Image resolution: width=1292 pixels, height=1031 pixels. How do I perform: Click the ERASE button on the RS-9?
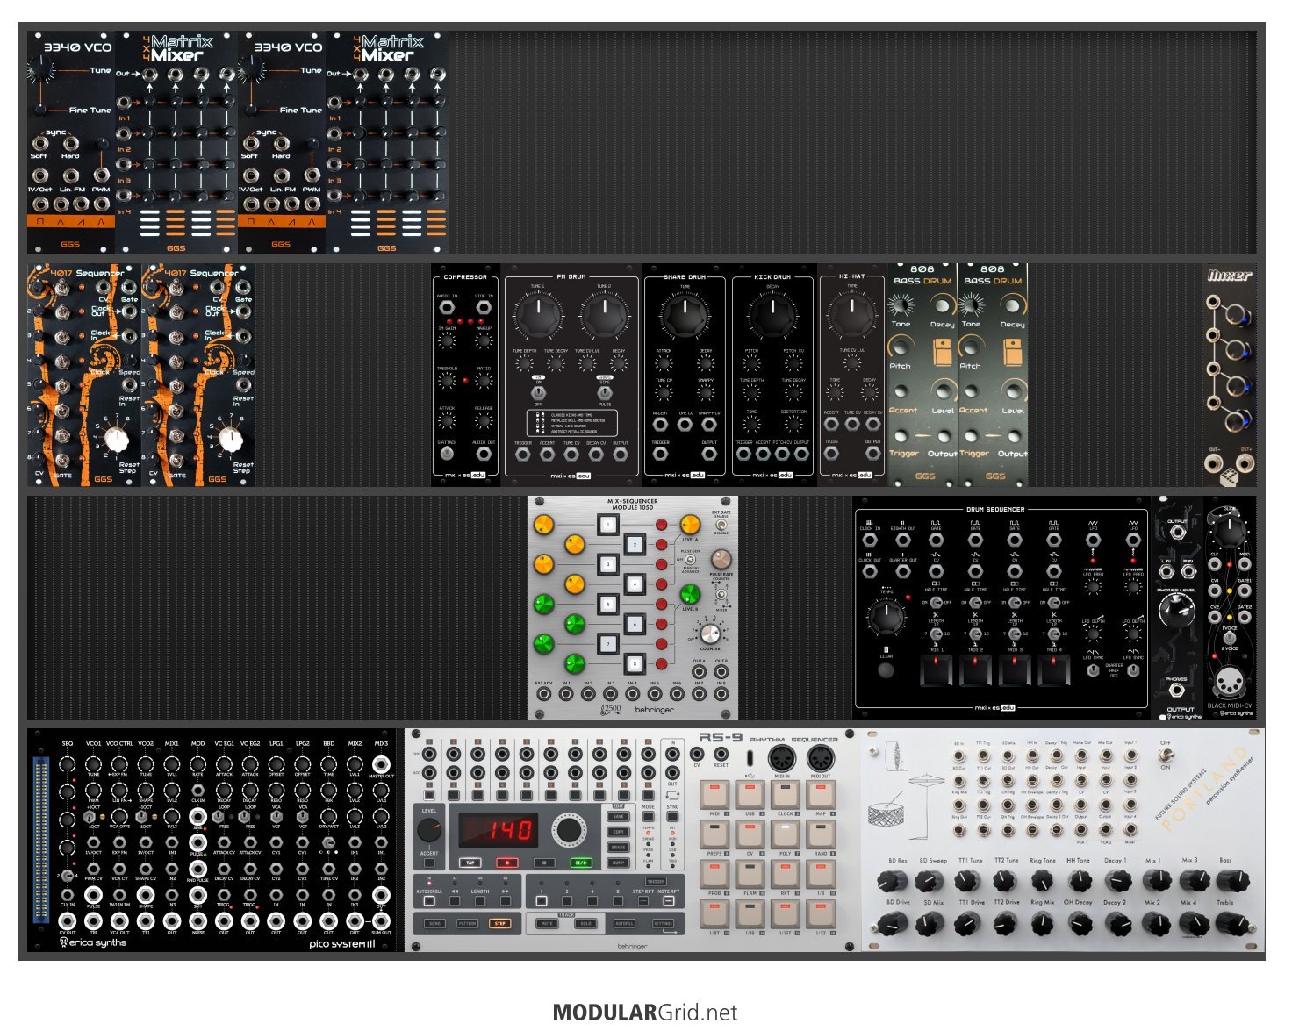pyautogui.click(x=619, y=847)
